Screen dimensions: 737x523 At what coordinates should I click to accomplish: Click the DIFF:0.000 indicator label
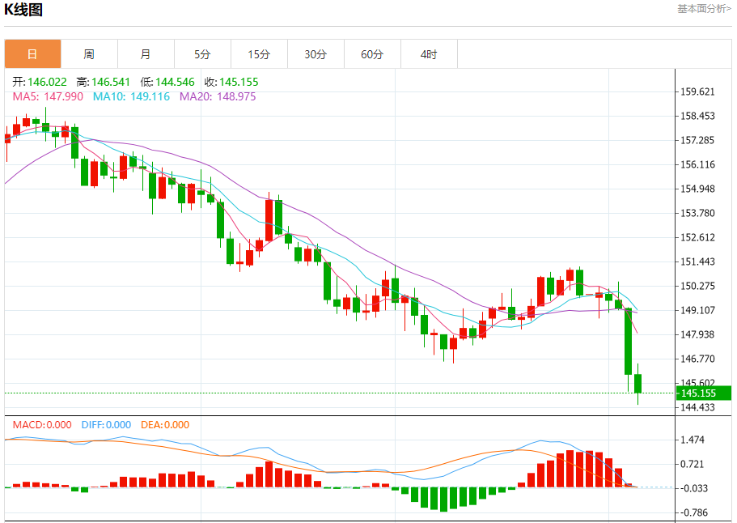click(106, 425)
